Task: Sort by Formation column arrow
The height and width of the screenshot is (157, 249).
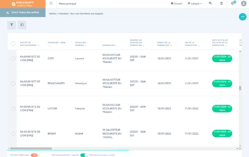Action: pyautogui.click(x=116, y=45)
